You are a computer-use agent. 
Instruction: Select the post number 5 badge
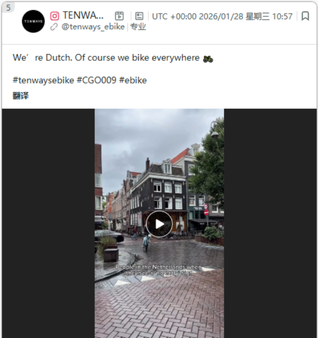coord(8,8)
